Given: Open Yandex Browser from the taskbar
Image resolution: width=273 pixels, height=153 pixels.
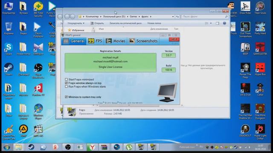Looking at the screenshot, I should [92, 147].
